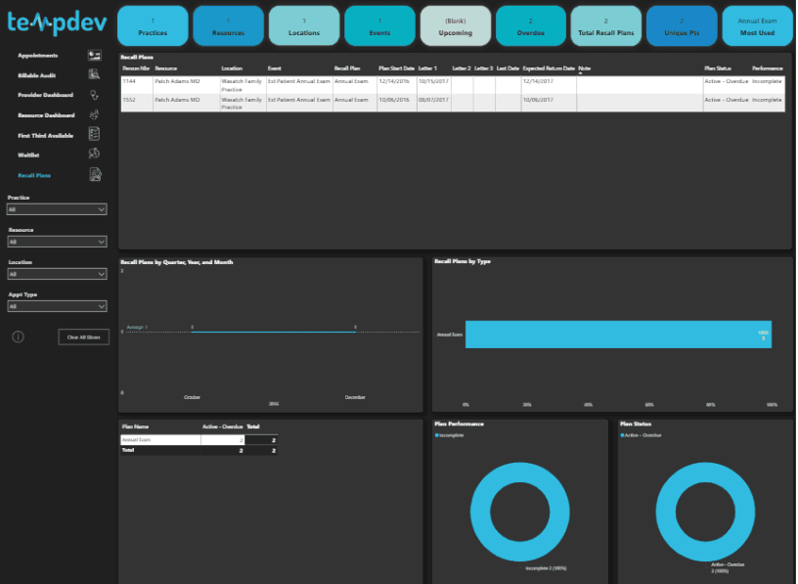
Task: Open the Appt Type dropdown
Action: [57, 306]
